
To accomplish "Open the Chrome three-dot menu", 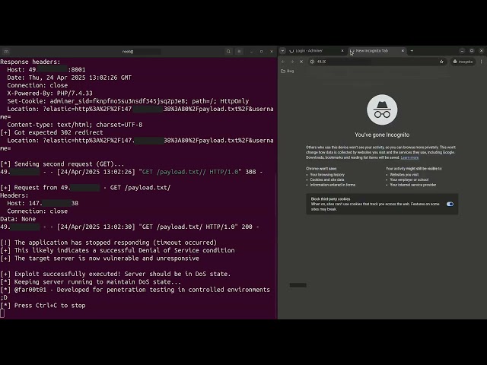I will [x=482, y=62].
